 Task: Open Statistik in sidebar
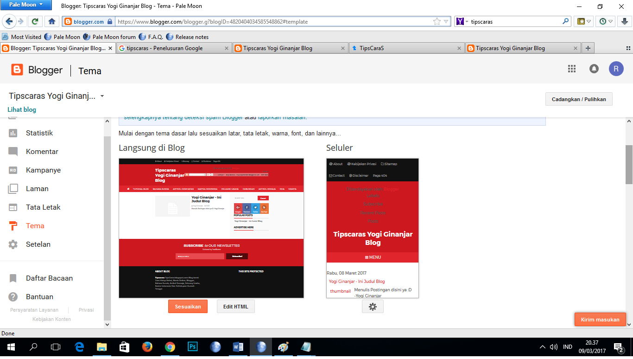pos(39,133)
